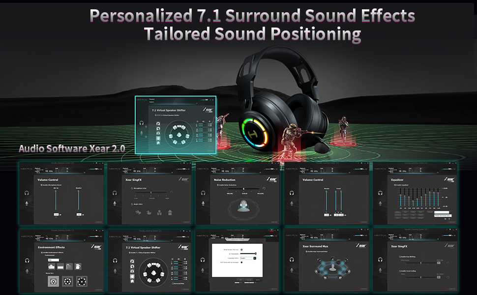The width and height of the screenshot is (477, 295).
Task: Click top rotate icon in bottom-row 7.1 Speaker Shifter
Action: pyautogui.click(x=132, y=261)
